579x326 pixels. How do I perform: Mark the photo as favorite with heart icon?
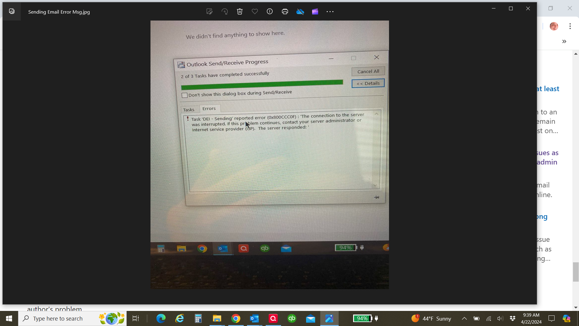tap(255, 12)
